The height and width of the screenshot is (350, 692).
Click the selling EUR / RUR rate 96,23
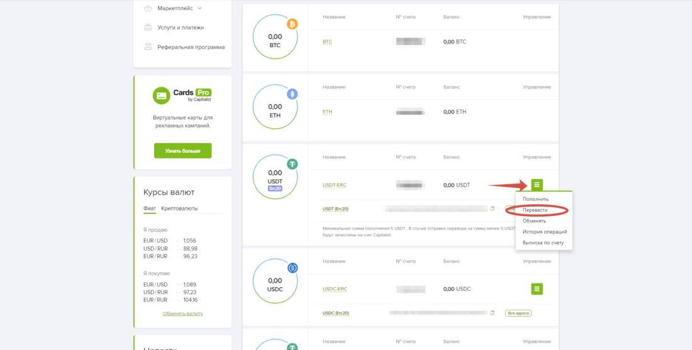coord(190,256)
